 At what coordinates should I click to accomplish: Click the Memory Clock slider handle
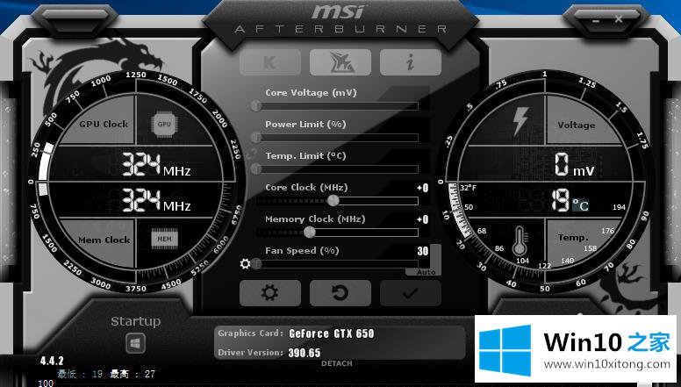click(309, 233)
